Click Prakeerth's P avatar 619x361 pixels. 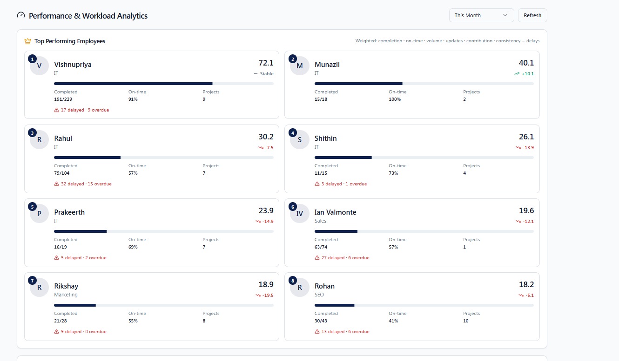pos(39,213)
